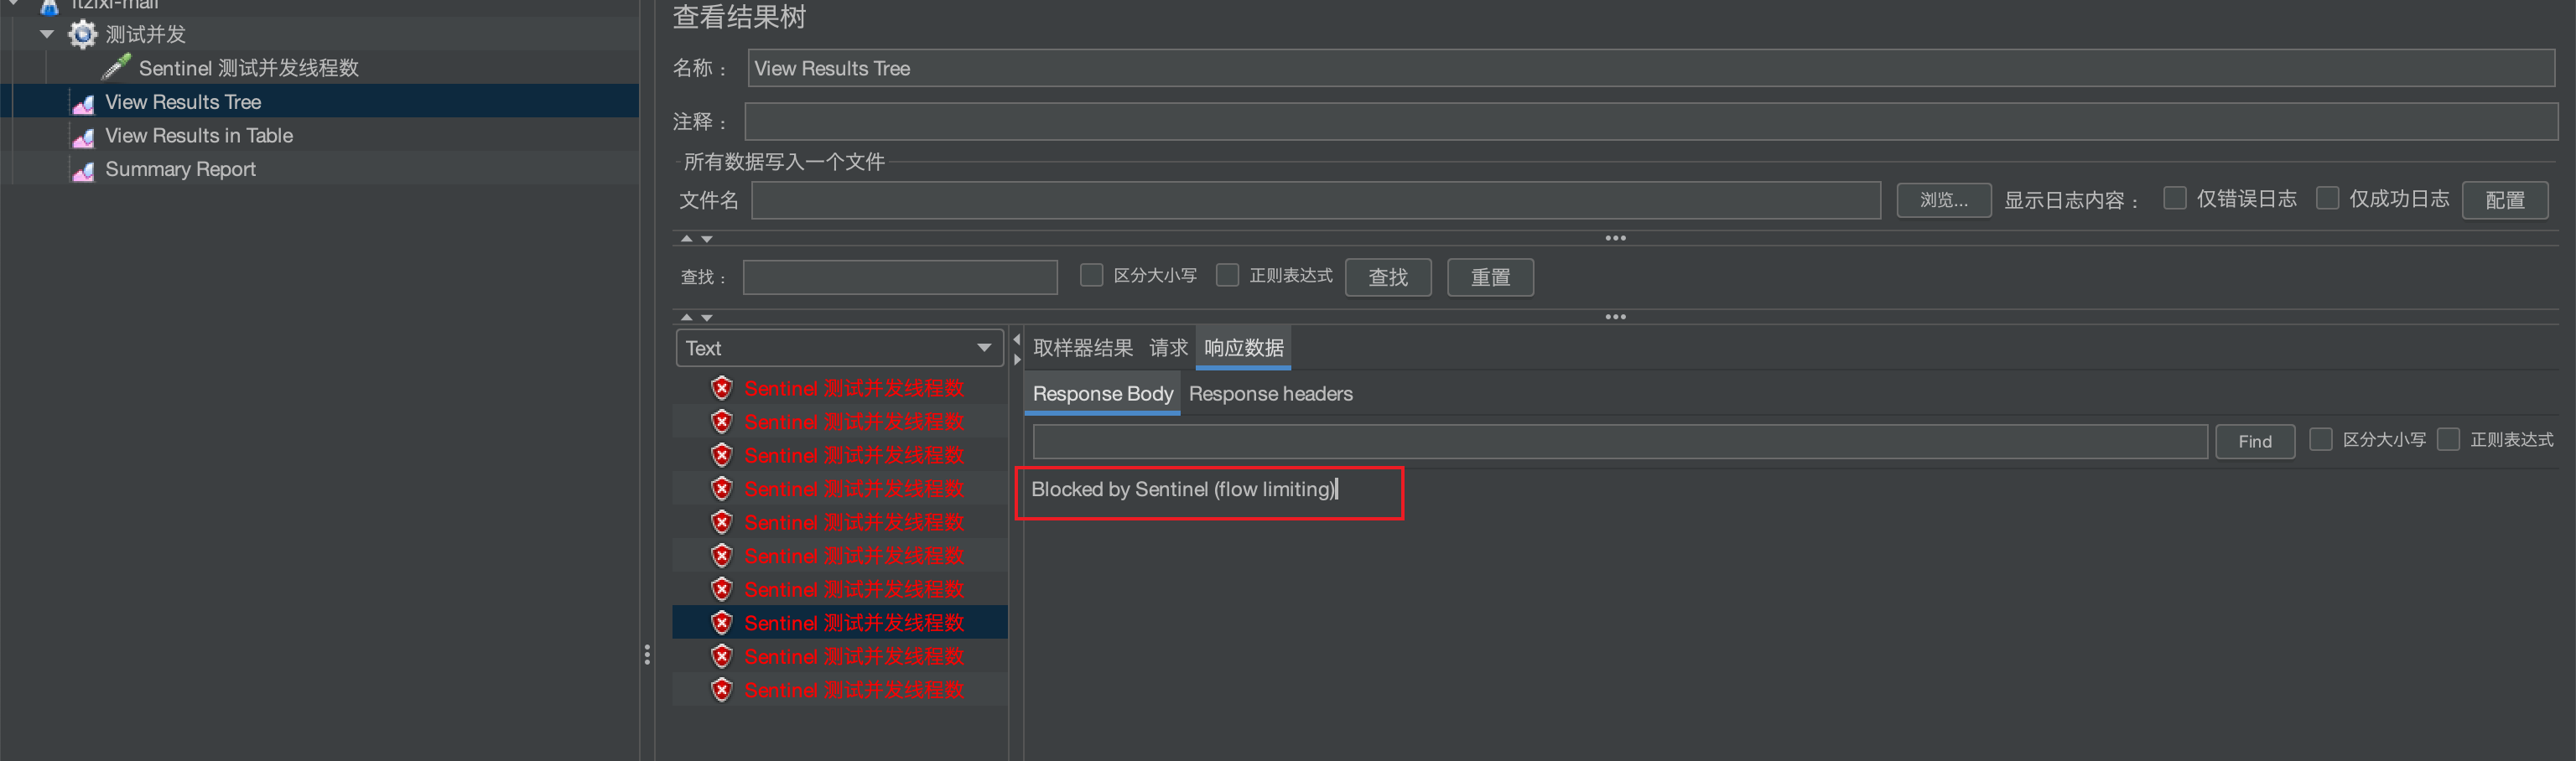Select the second Sentinel 测试并发线程数 result entry
2576x761 pixels.
point(854,422)
